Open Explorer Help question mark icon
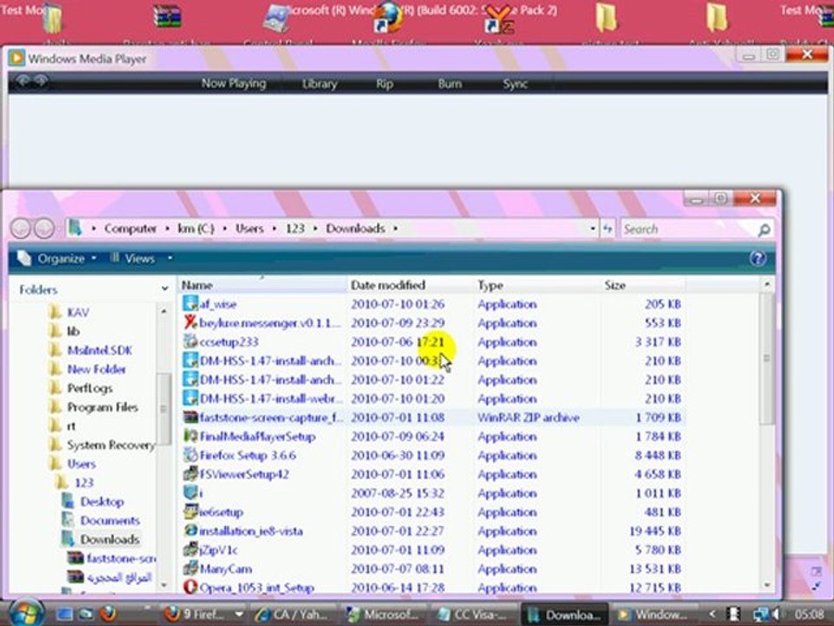834x626 pixels. point(758,259)
